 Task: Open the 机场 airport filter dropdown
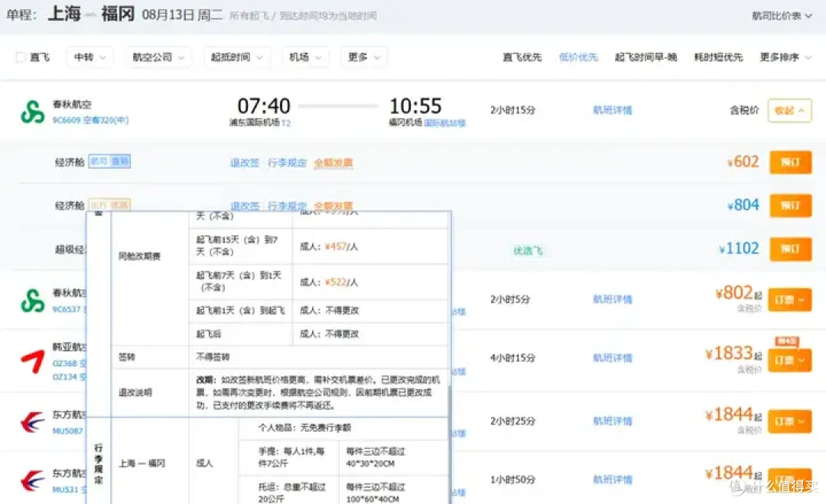click(x=305, y=57)
